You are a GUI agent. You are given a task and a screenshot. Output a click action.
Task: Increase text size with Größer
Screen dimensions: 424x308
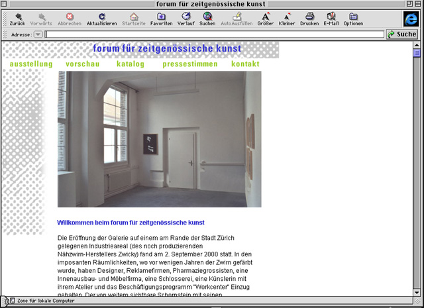tap(265, 16)
